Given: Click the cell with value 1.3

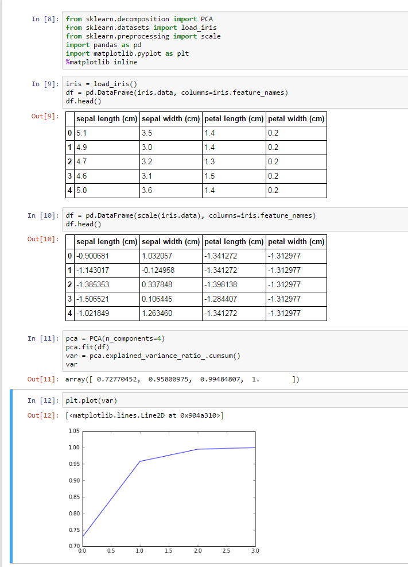Looking at the screenshot, I should [x=234, y=162].
